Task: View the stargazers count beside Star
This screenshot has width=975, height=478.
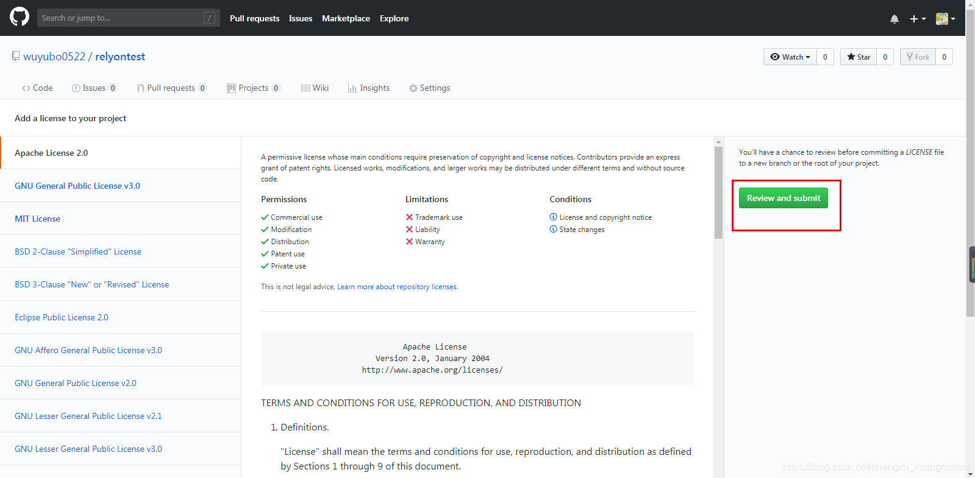Action: (x=885, y=57)
